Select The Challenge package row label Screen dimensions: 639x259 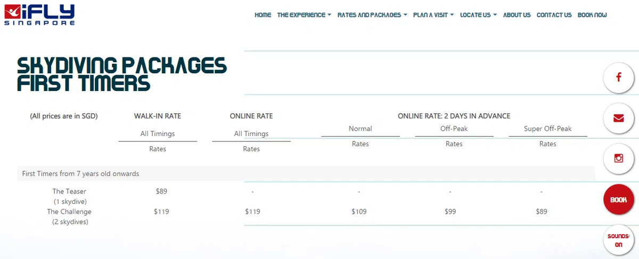click(69, 212)
